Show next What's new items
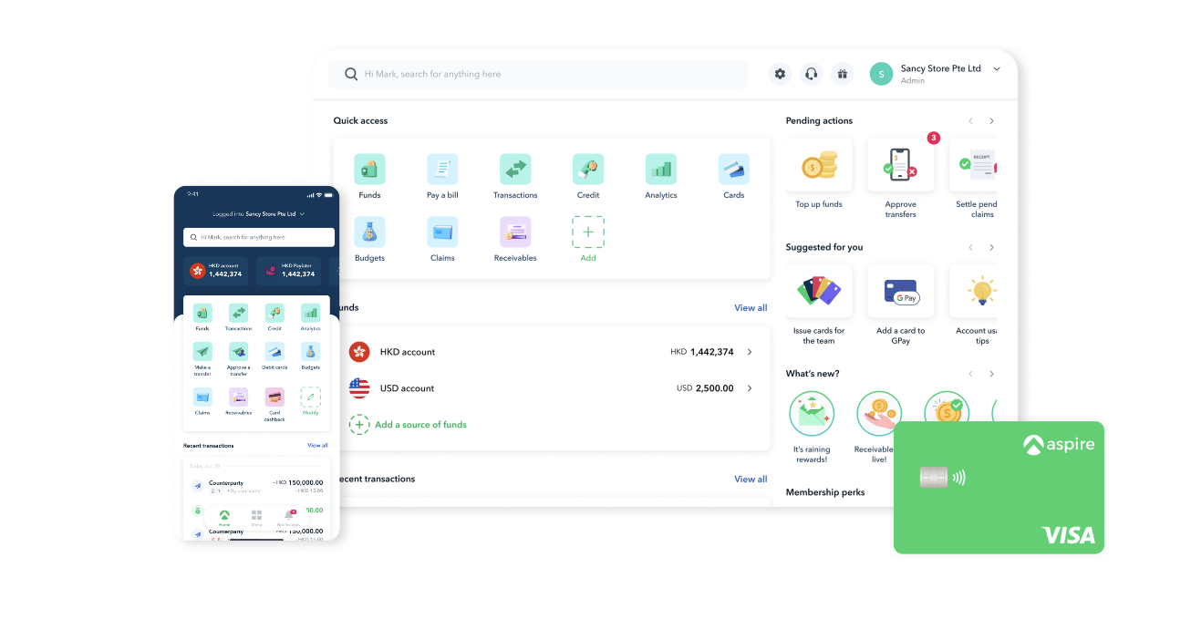1191x640 pixels. click(x=992, y=374)
